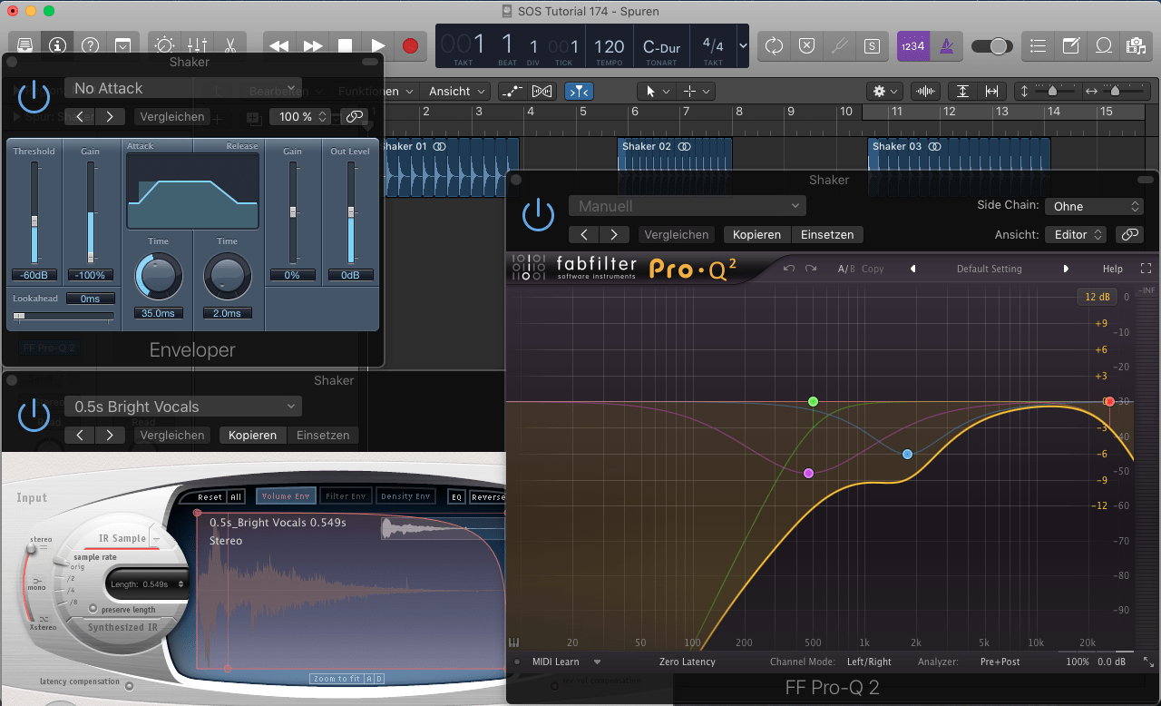This screenshot has height=706, width=1161.
Task: Click the Pro-Q 2 full screen icon
Action: [1146, 269]
